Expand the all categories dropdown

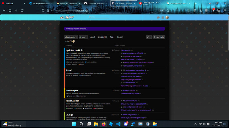(71, 37)
